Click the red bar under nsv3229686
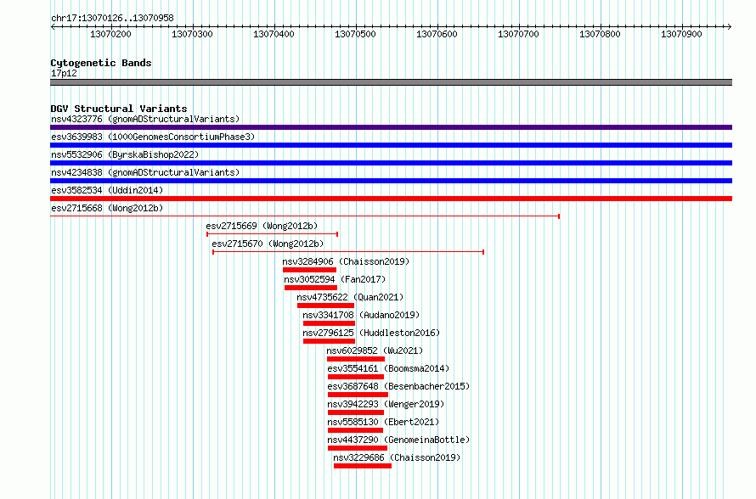The height and width of the screenshot is (499, 756). click(x=363, y=466)
